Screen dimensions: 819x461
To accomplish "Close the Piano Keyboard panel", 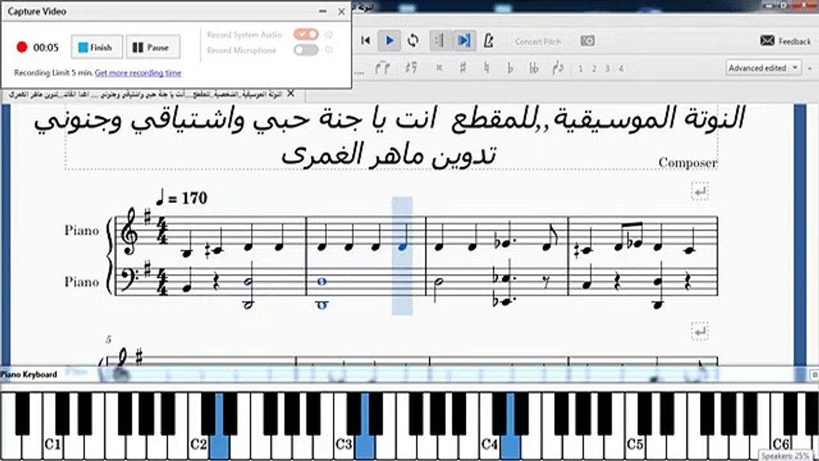I will 815,375.
